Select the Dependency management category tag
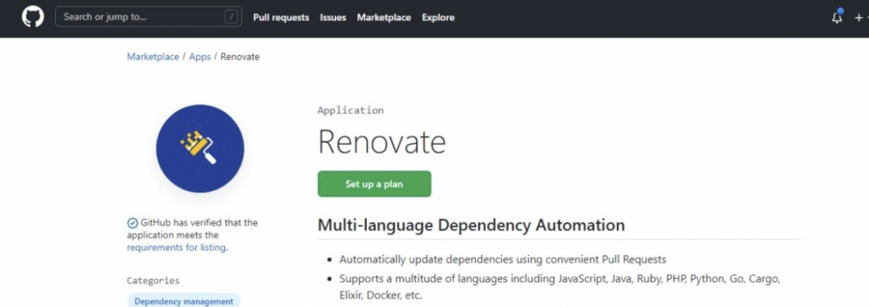 183,301
